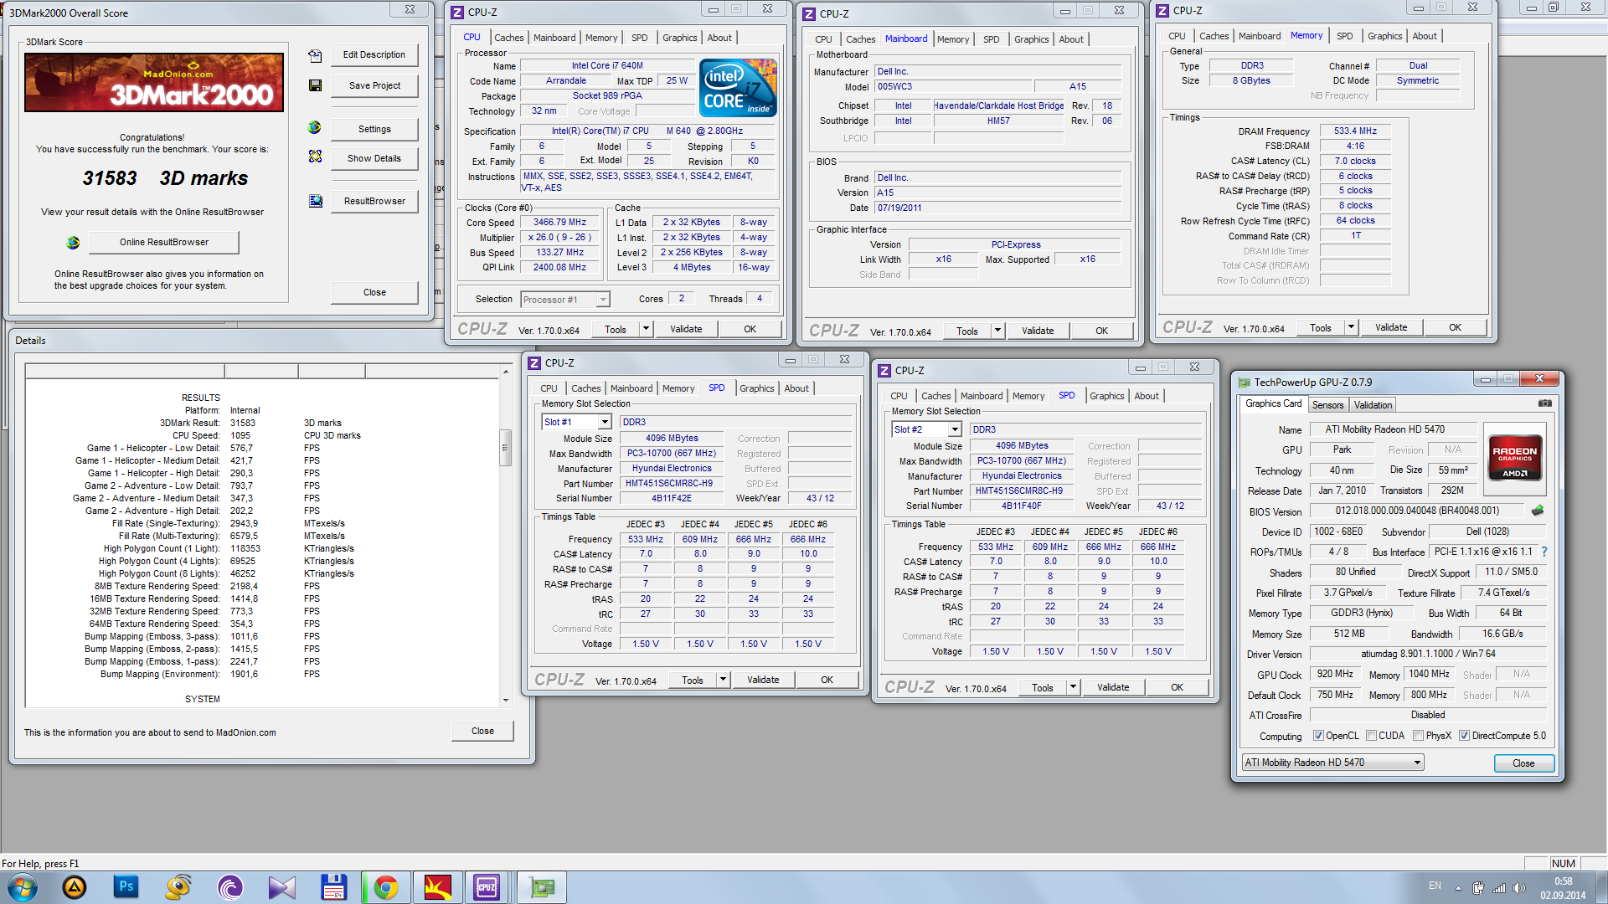Viewport: 1608px width, 904px height.
Task: Switch to 3DMark2000 taskbar icon
Action: coord(438,887)
